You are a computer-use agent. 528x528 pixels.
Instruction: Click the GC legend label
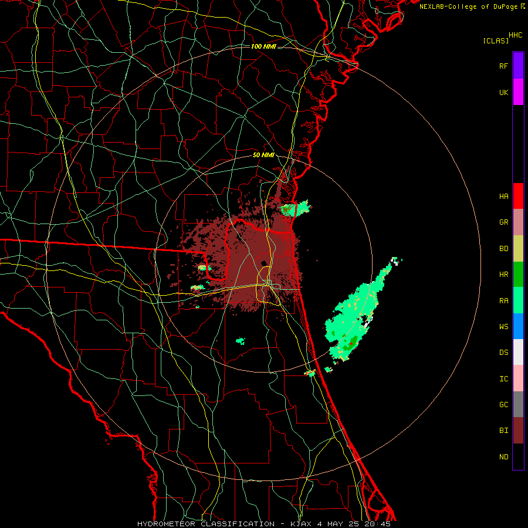point(503,404)
